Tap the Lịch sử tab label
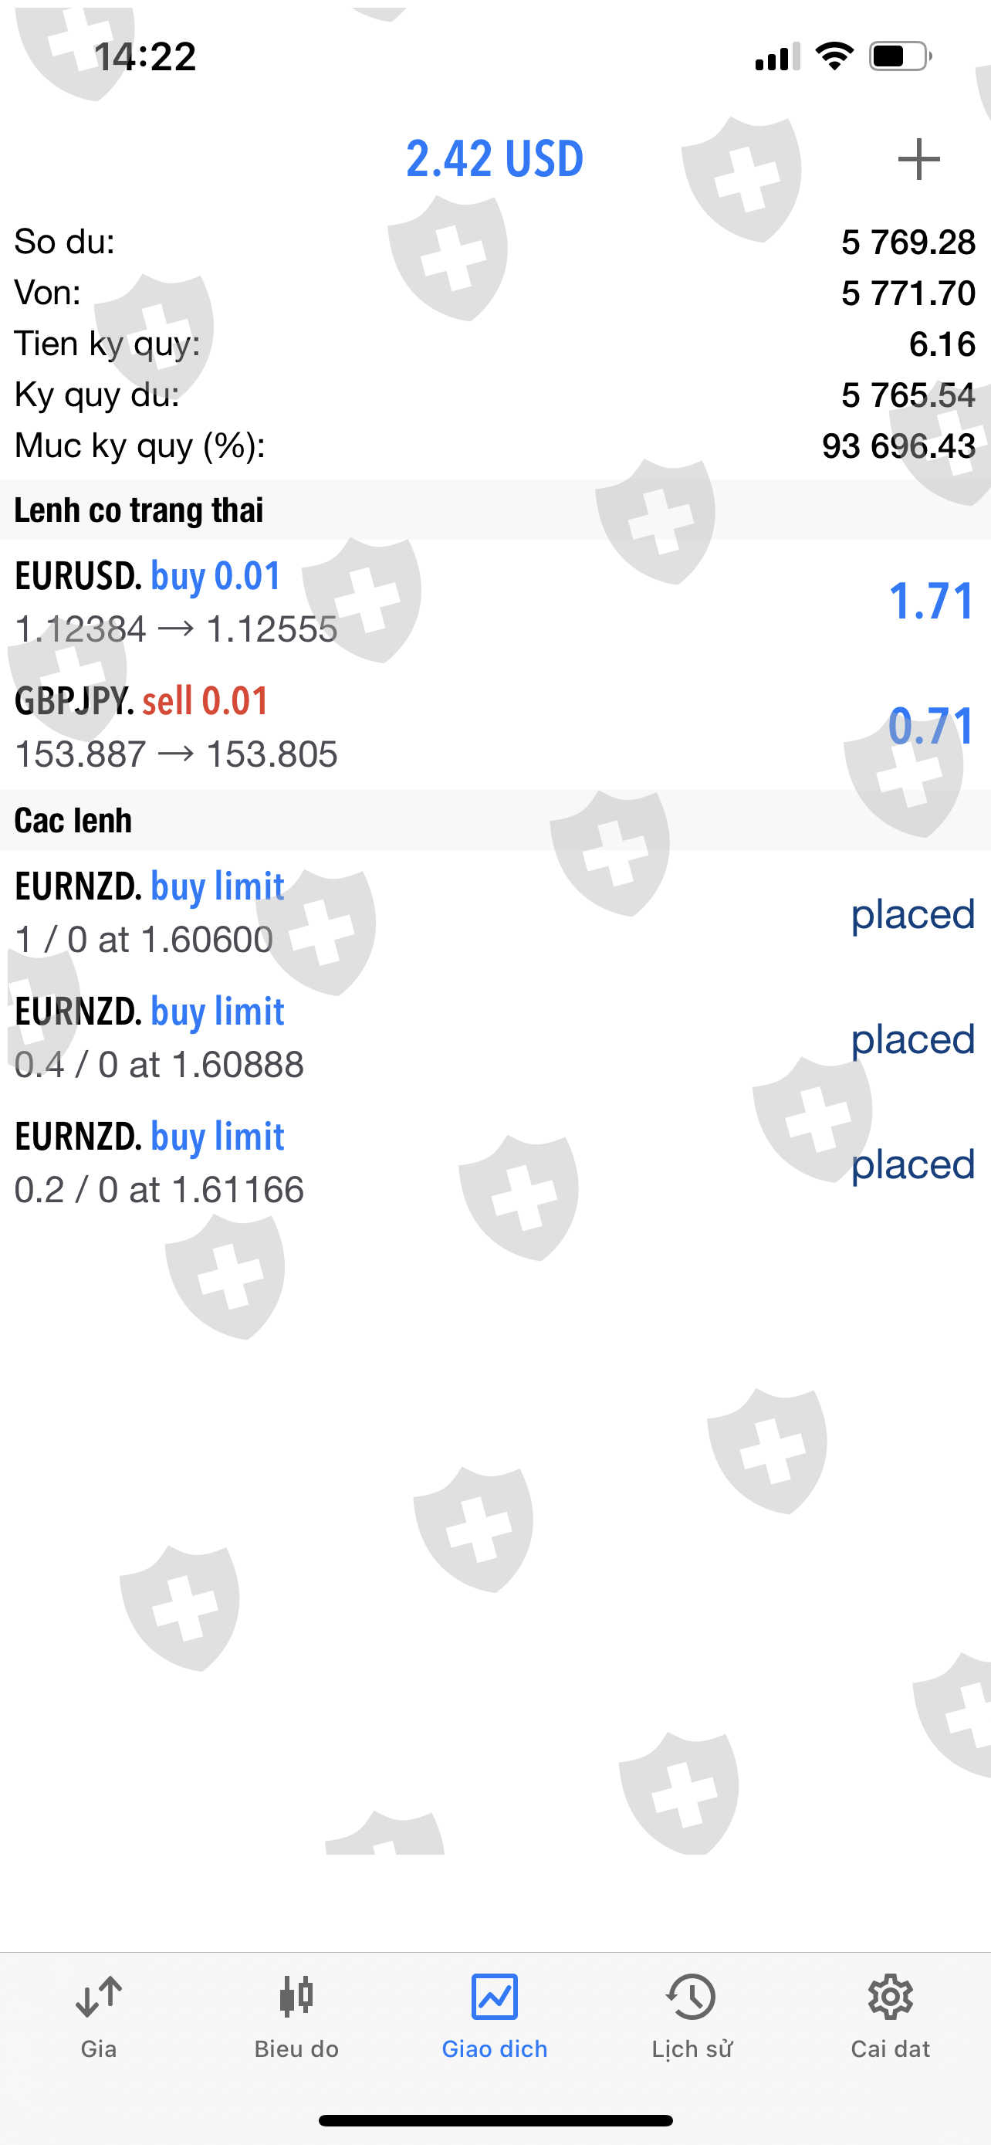This screenshot has height=2145, width=991. 692,2049
